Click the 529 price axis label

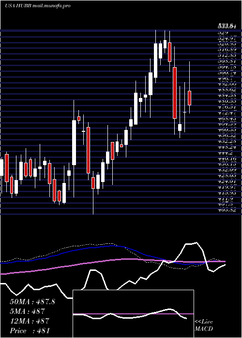(x=223, y=32)
